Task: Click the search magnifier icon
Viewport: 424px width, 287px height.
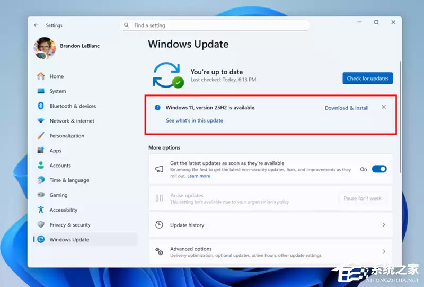Action: click(127, 25)
